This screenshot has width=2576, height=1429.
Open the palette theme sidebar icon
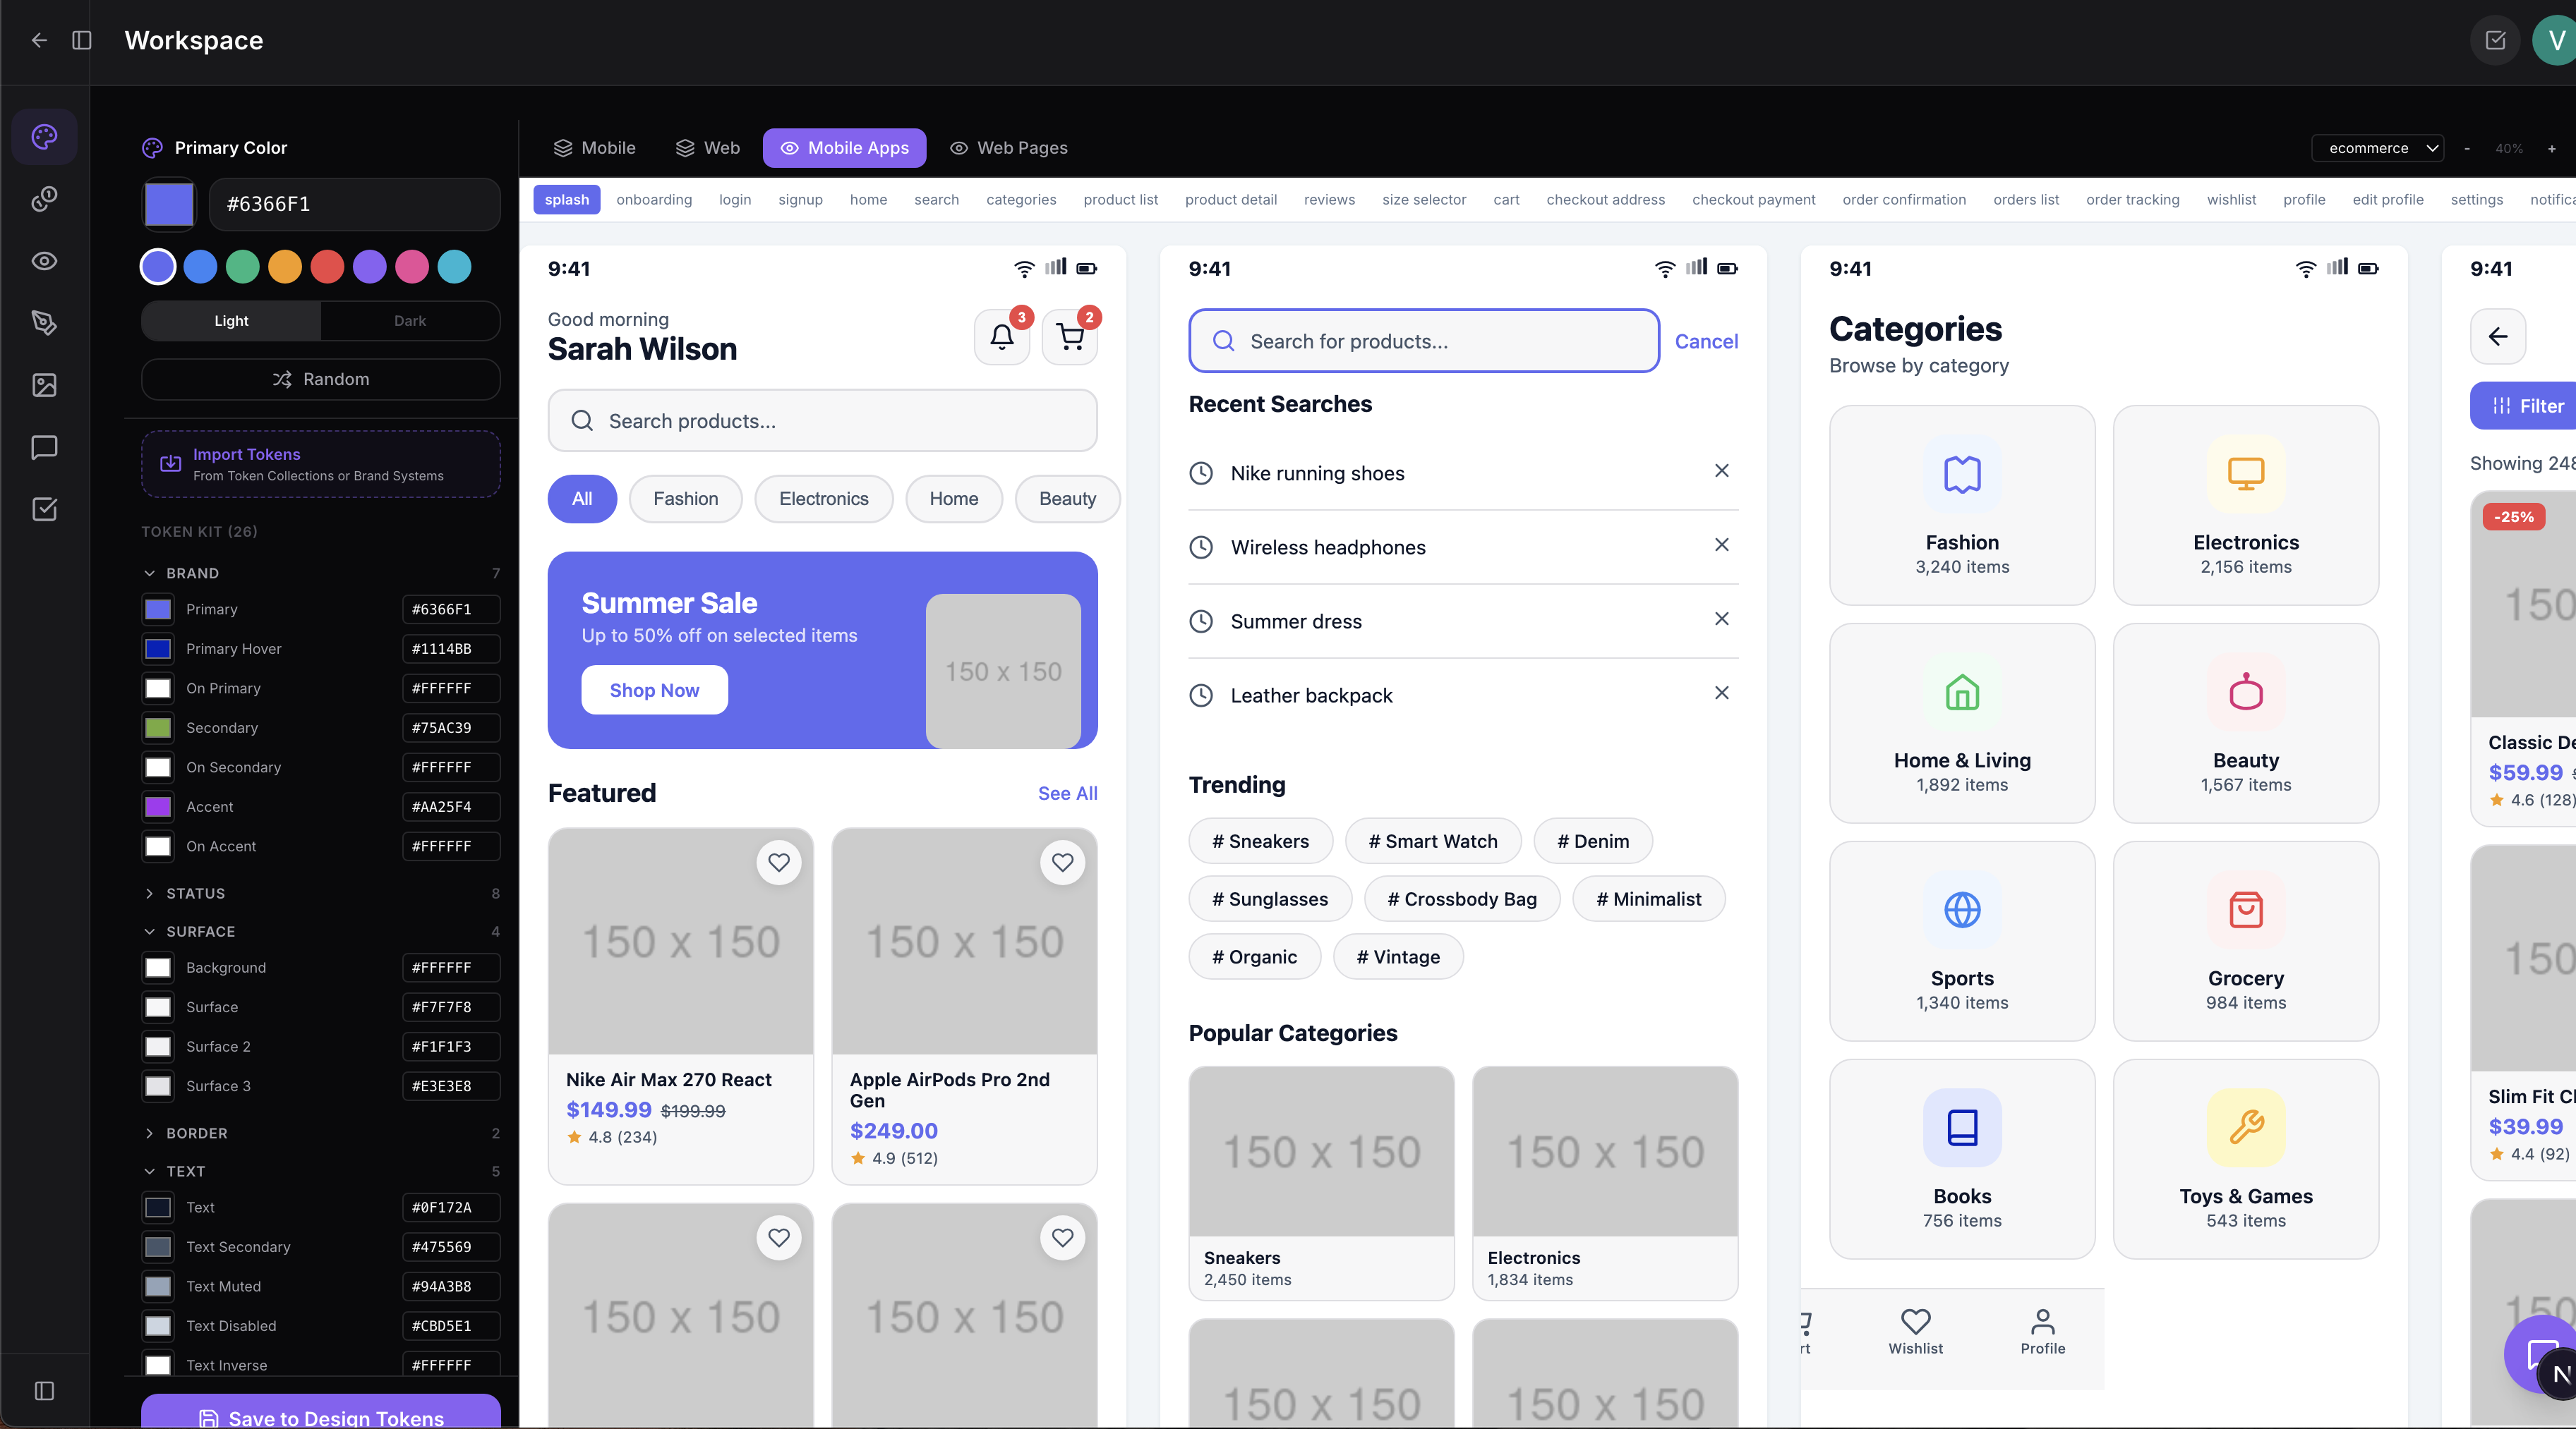click(44, 137)
